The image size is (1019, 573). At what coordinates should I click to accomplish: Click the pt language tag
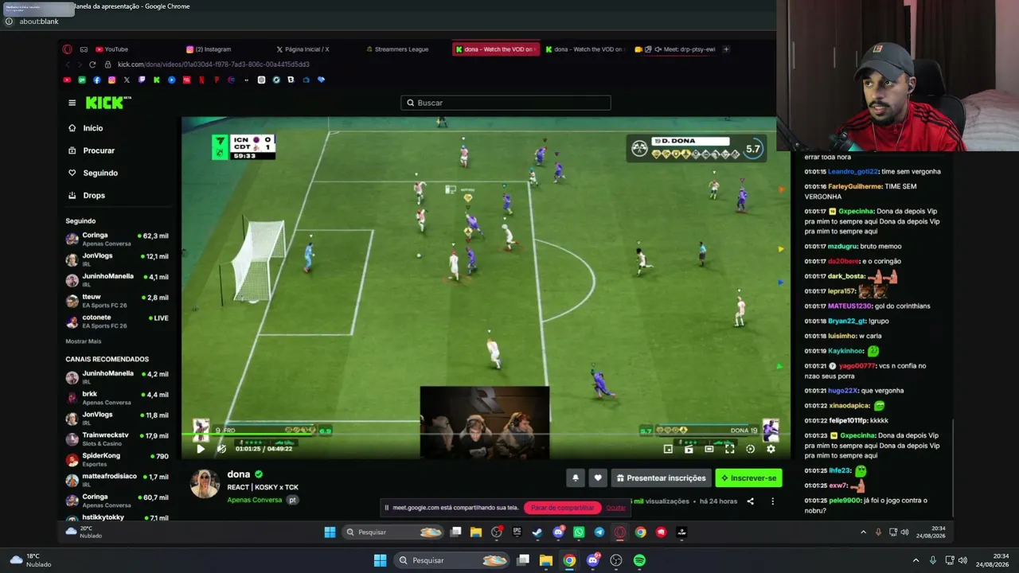(292, 500)
